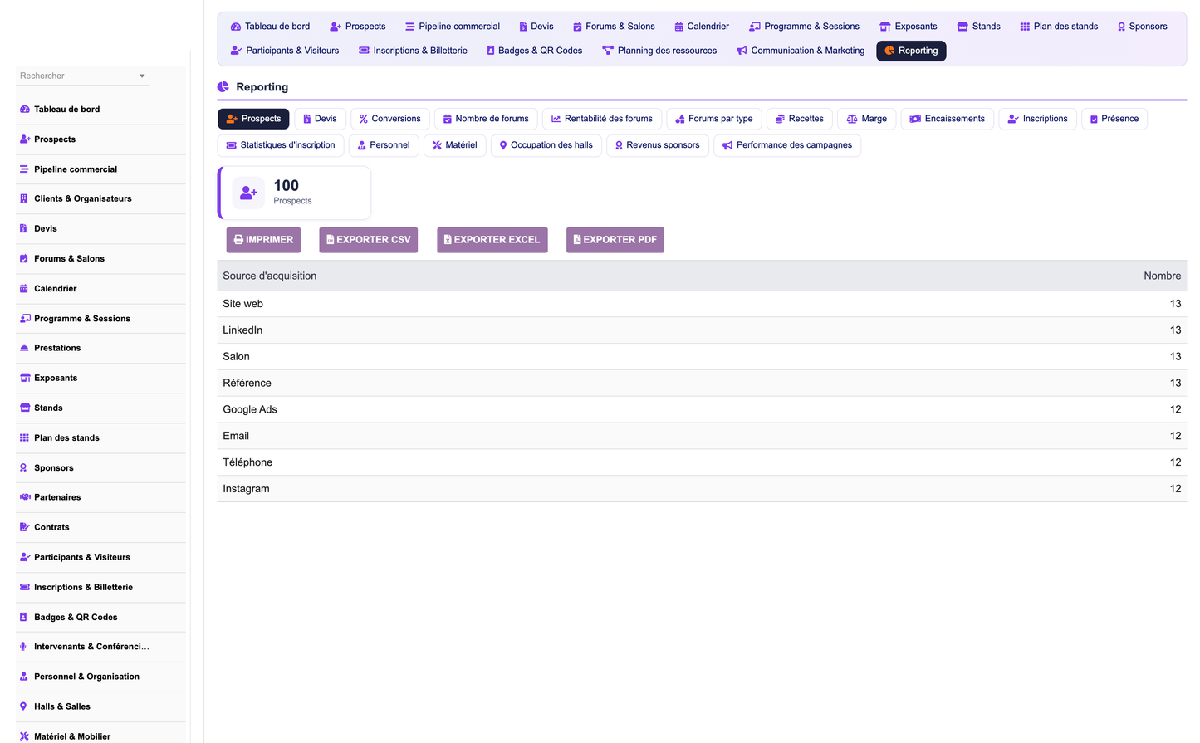Click the Halls & Salles location pin icon
This screenshot has width=1200, height=743.
(23, 706)
